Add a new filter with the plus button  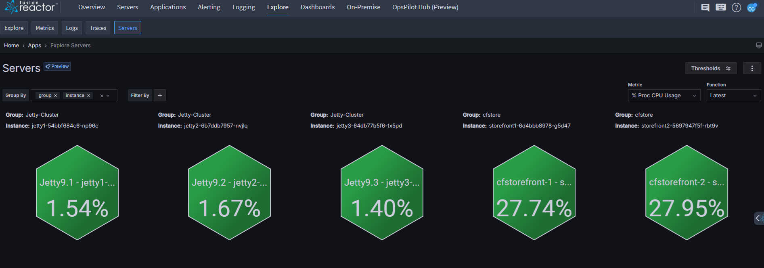[160, 95]
